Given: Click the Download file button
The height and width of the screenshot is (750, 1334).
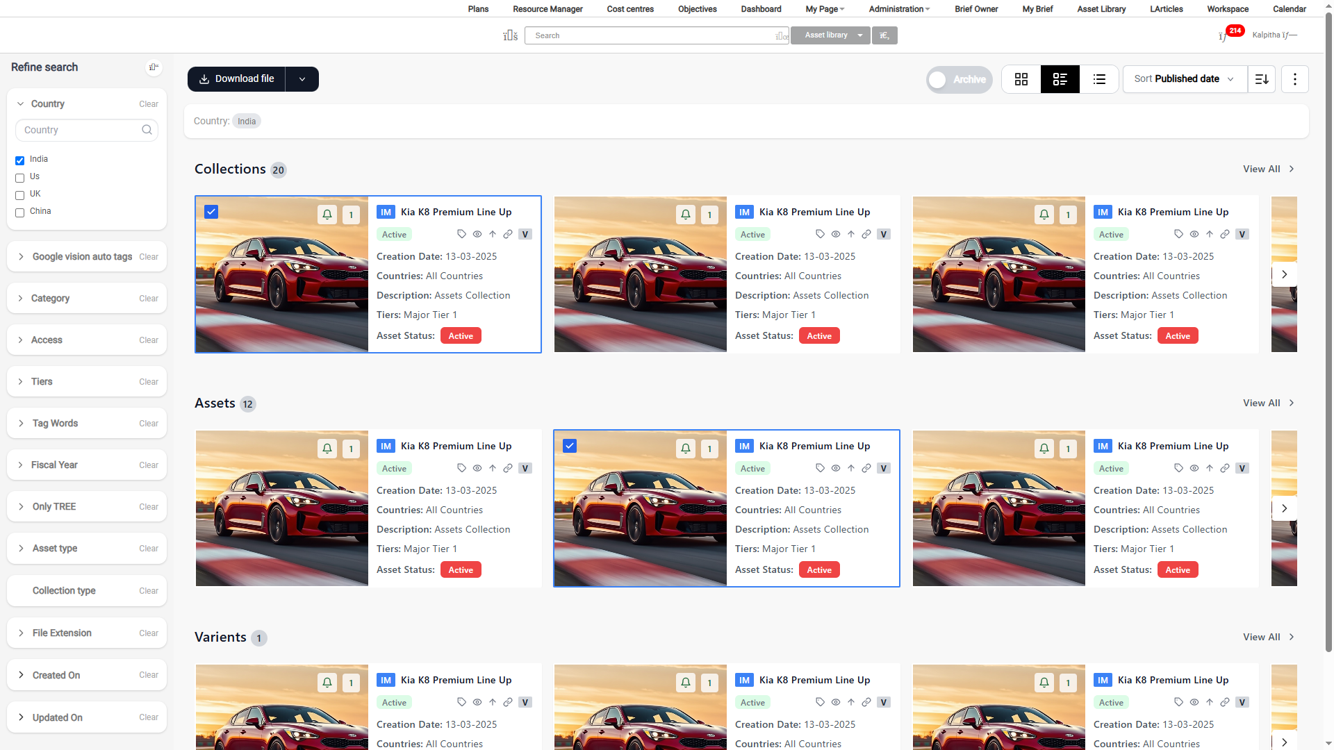Looking at the screenshot, I should coord(237,79).
